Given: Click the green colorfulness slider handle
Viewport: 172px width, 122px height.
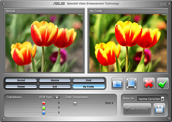Looking at the screenshot, I should (x=44, y=108).
